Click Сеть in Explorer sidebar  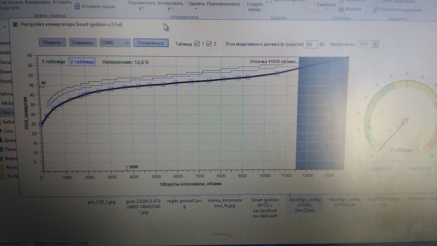7,131
